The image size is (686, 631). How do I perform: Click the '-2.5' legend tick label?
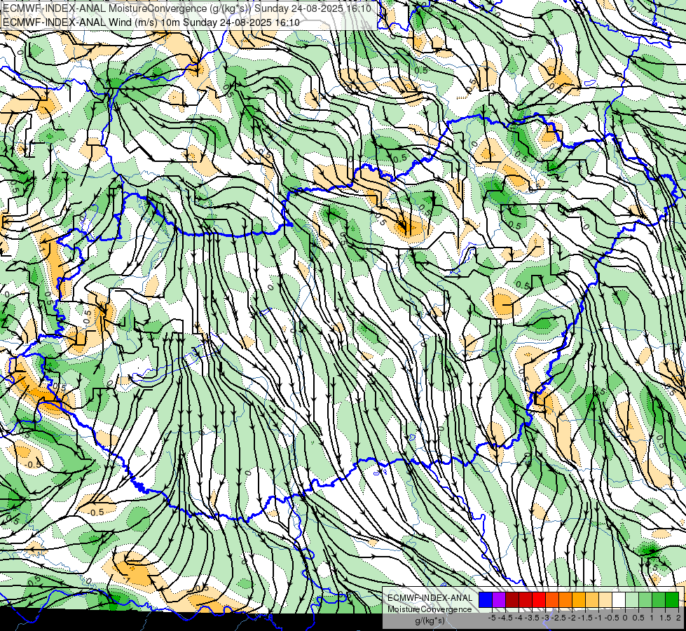pyautogui.click(x=558, y=618)
